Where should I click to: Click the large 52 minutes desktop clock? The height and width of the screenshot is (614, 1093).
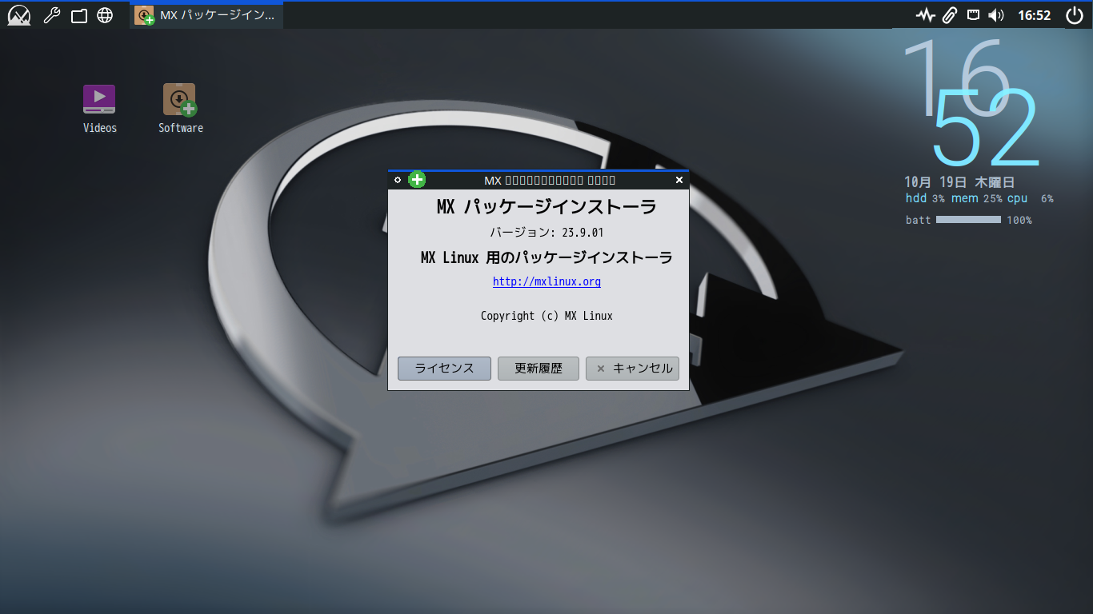click(x=986, y=128)
